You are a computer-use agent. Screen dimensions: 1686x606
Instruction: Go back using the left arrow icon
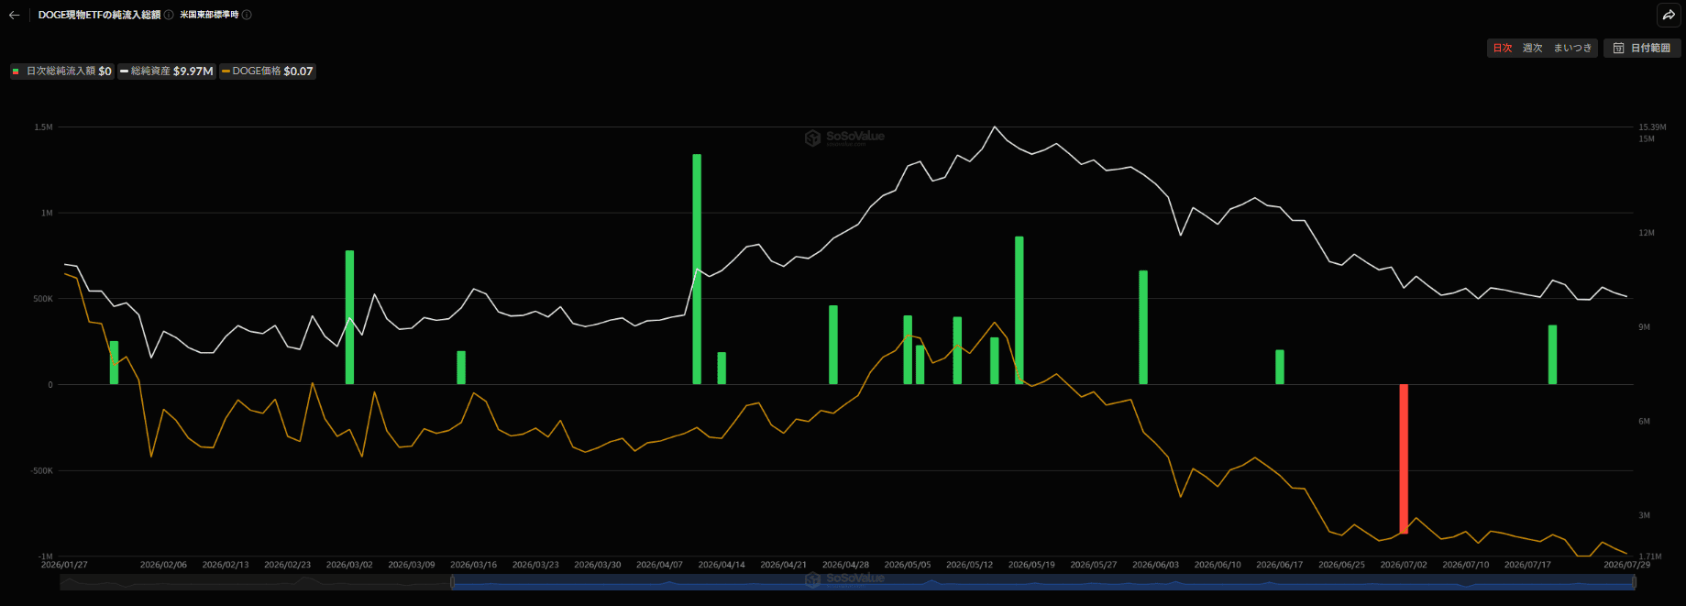[x=14, y=15]
